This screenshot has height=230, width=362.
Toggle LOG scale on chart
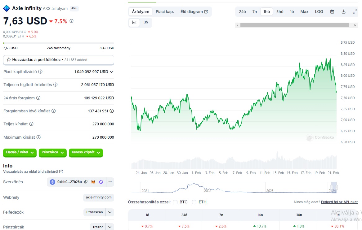319,11
